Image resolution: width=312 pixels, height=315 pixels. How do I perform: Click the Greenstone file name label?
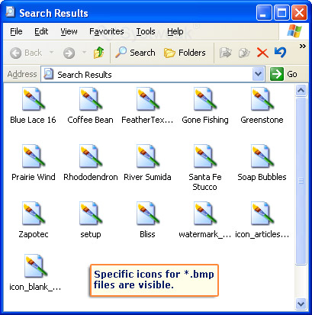point(262,120)
